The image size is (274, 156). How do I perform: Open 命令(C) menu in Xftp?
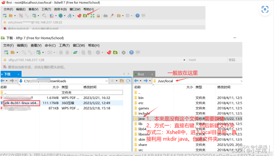click(x=50, y=45)
